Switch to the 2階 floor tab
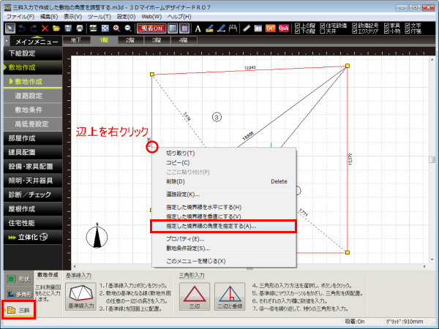Screen dimensions: 439x329 pyautogui.click(x=130, y=41)
